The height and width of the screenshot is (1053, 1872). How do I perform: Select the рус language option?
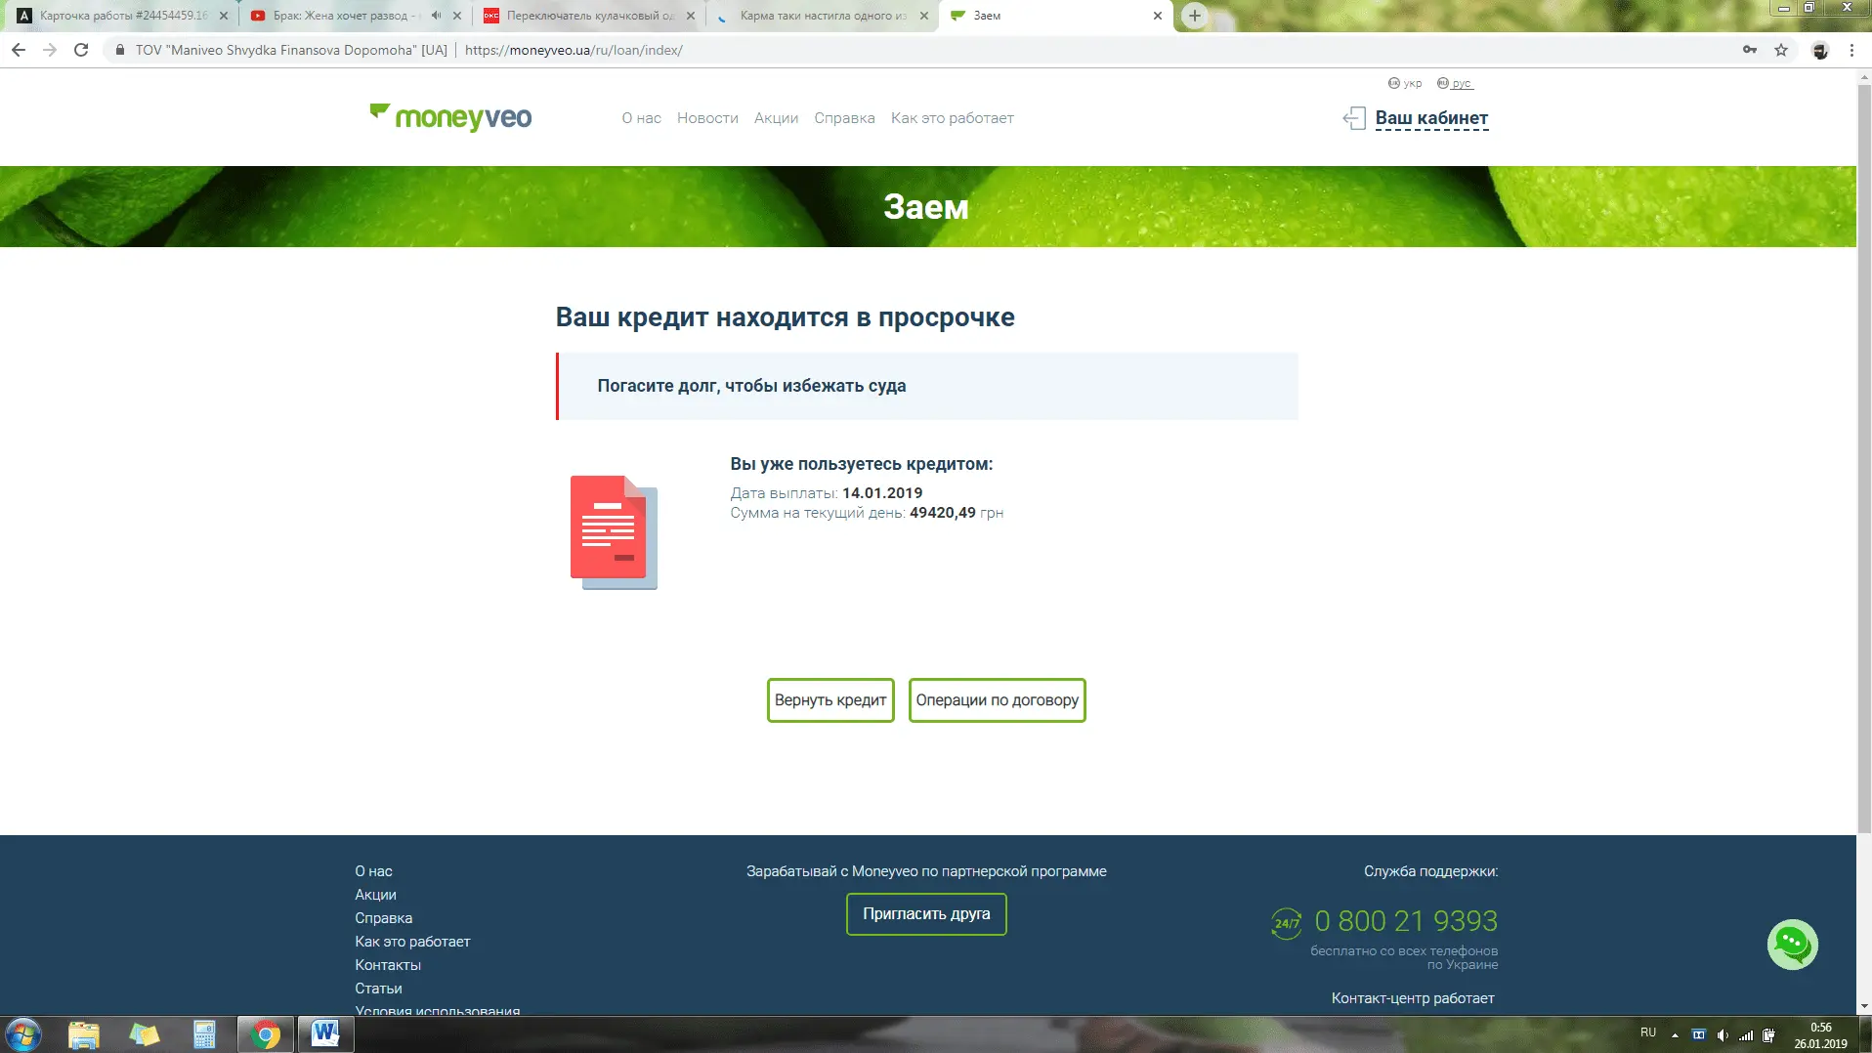[1455, 83]
